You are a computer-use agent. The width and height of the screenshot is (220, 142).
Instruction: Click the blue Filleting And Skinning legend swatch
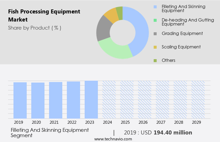(155, 7)
